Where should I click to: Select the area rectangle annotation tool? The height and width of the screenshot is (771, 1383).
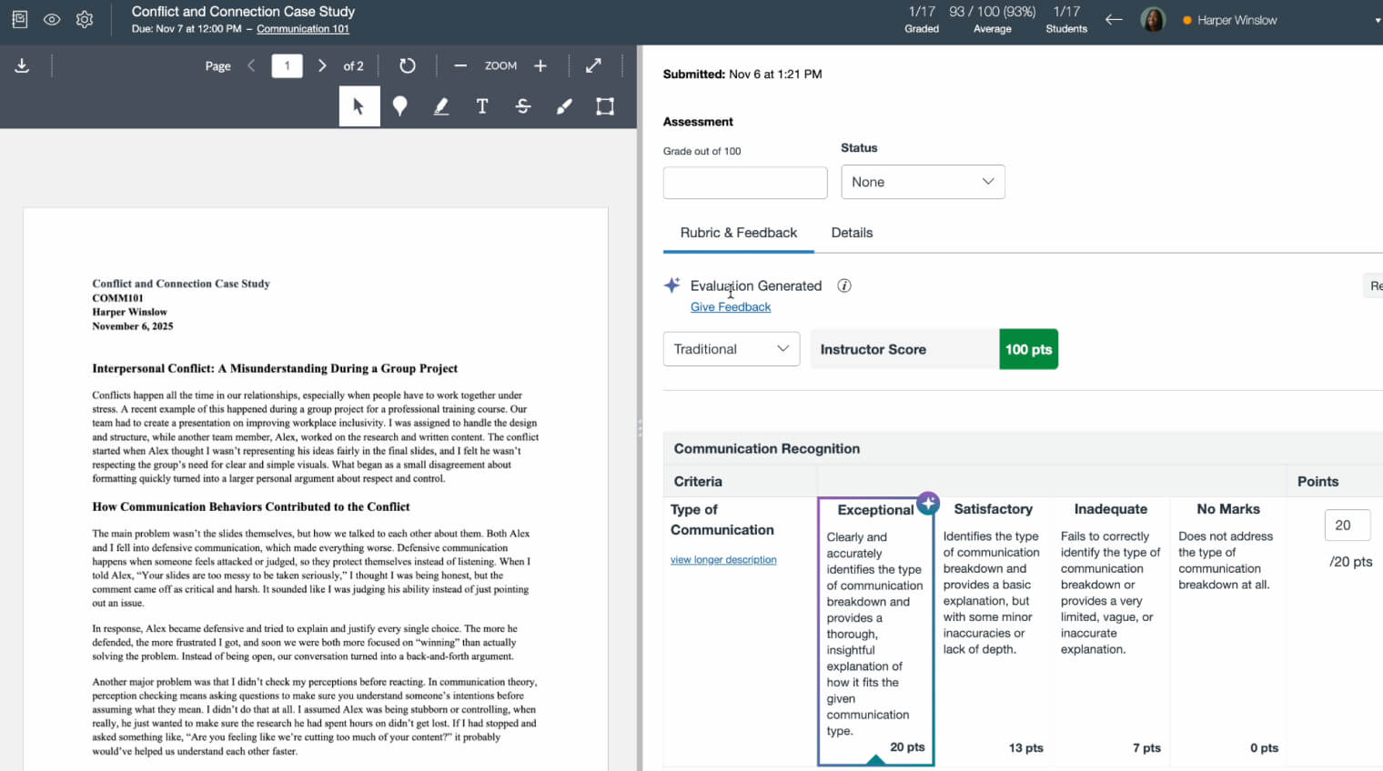click(x=604, y=106)
